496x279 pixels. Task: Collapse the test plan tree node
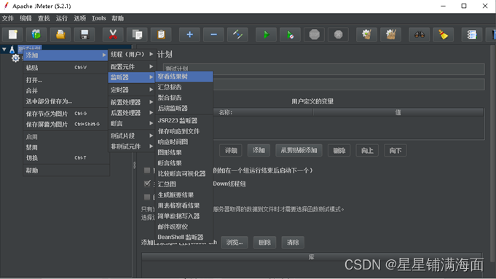point(4,50)
